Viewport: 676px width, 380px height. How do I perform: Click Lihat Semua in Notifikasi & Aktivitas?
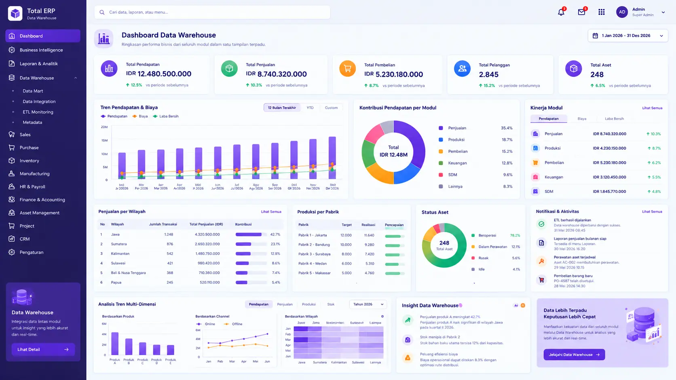coord(652,212)
